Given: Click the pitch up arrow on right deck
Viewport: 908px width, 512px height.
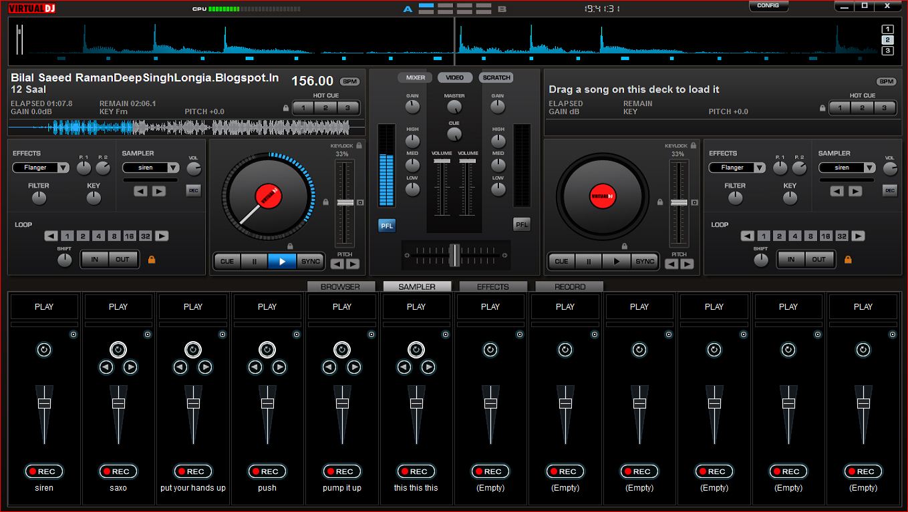Looking at the screenshot, I should tap(688, 264).
